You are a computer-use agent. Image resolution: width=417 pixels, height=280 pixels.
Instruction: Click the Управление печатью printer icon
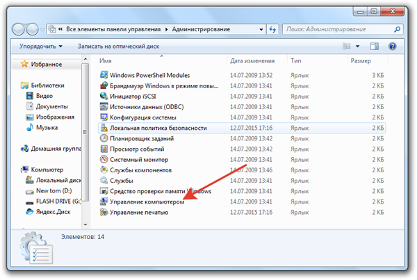click(104, 212)
